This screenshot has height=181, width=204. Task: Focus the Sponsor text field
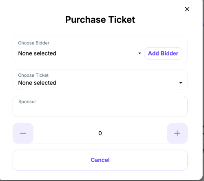click(100, 106)
